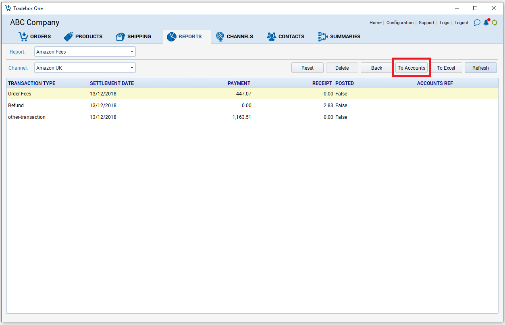This screenshot has width=505, height=325.
Task: Maximize the Tradebox One window
Action: click(x=475, y=8)
